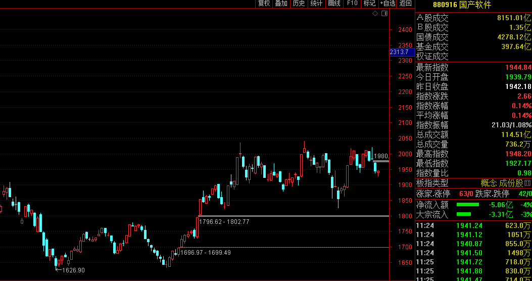Click the 1650 price axis label

pyautogui.click(x=406, y=263)
